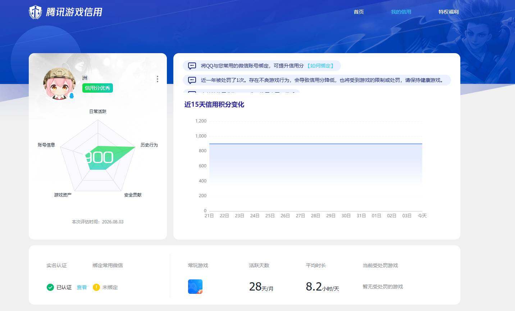Click the 未绑定 status text
This screenshot has height=311, width=515.
(110, 287)
